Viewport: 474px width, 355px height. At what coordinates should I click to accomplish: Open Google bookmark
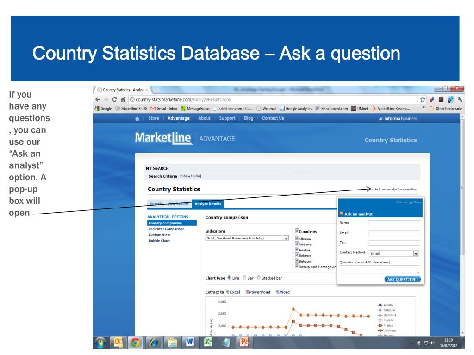click(103, 108)
